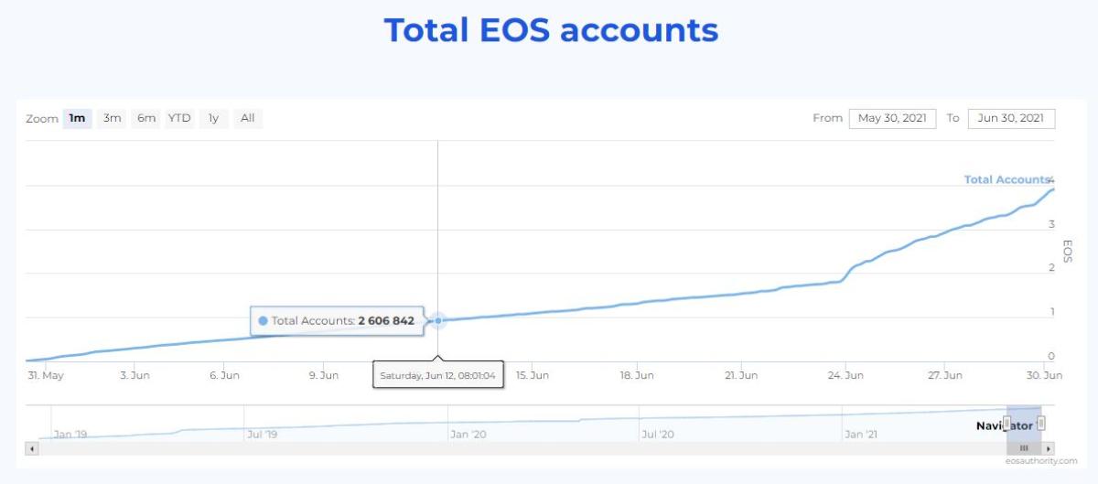Screen dimensions: 1098x484
Task: Click the highlighted data point marker
Action: (x=438, y=320)
